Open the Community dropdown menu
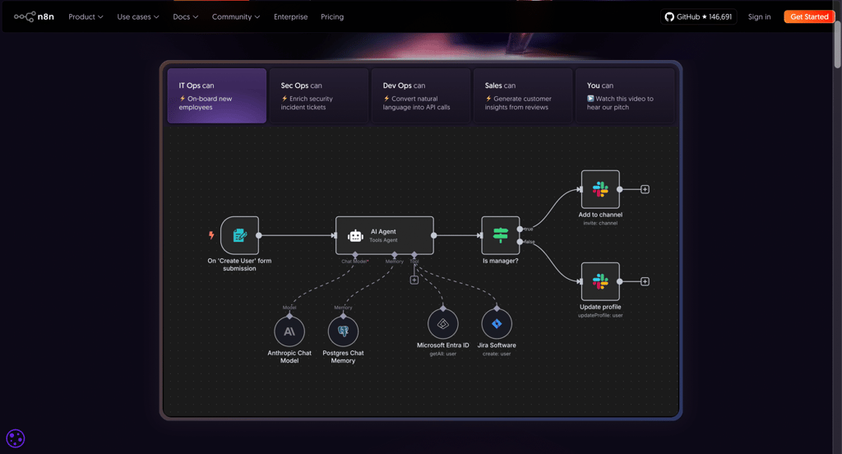 (x=236, y=16)
